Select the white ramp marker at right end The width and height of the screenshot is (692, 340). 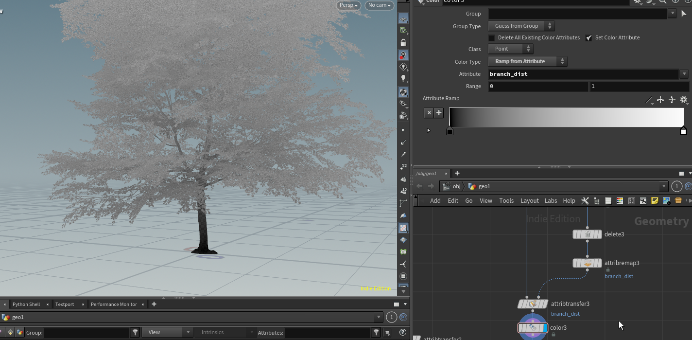[683, 131]
